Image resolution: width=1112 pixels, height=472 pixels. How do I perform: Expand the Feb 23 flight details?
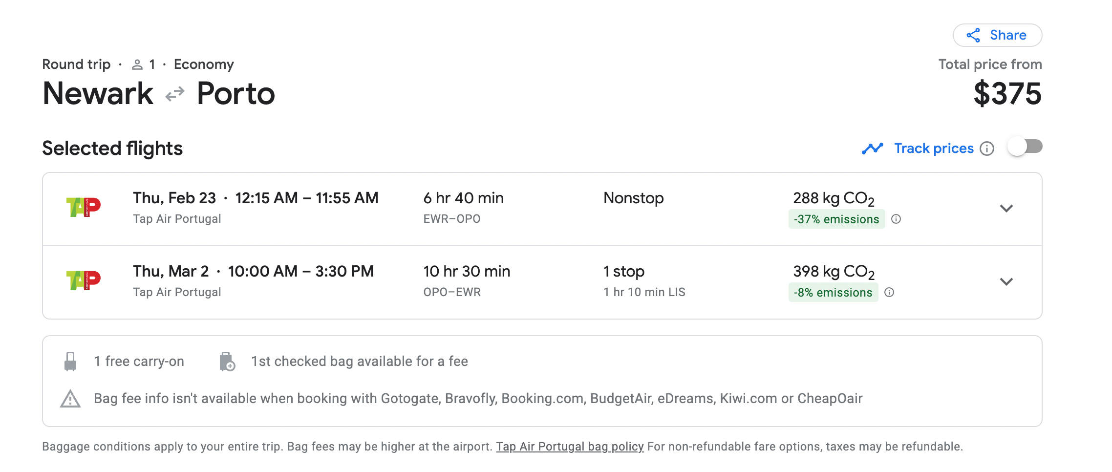[x=1006, y=209]
